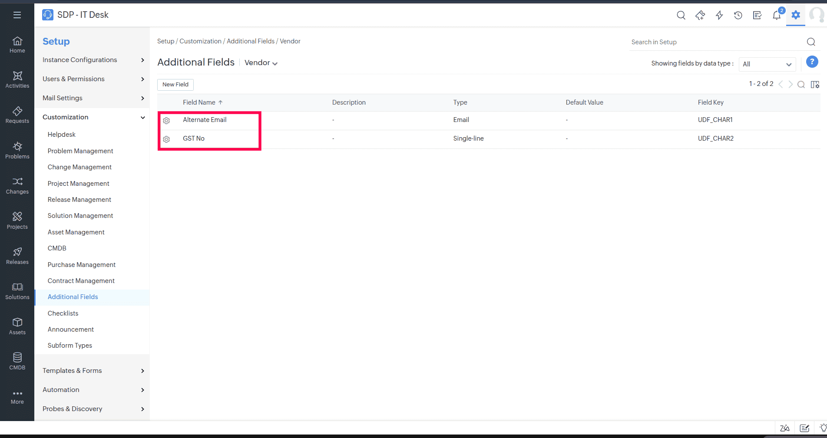Click the Setup breadcrumb link

point(165,41)
